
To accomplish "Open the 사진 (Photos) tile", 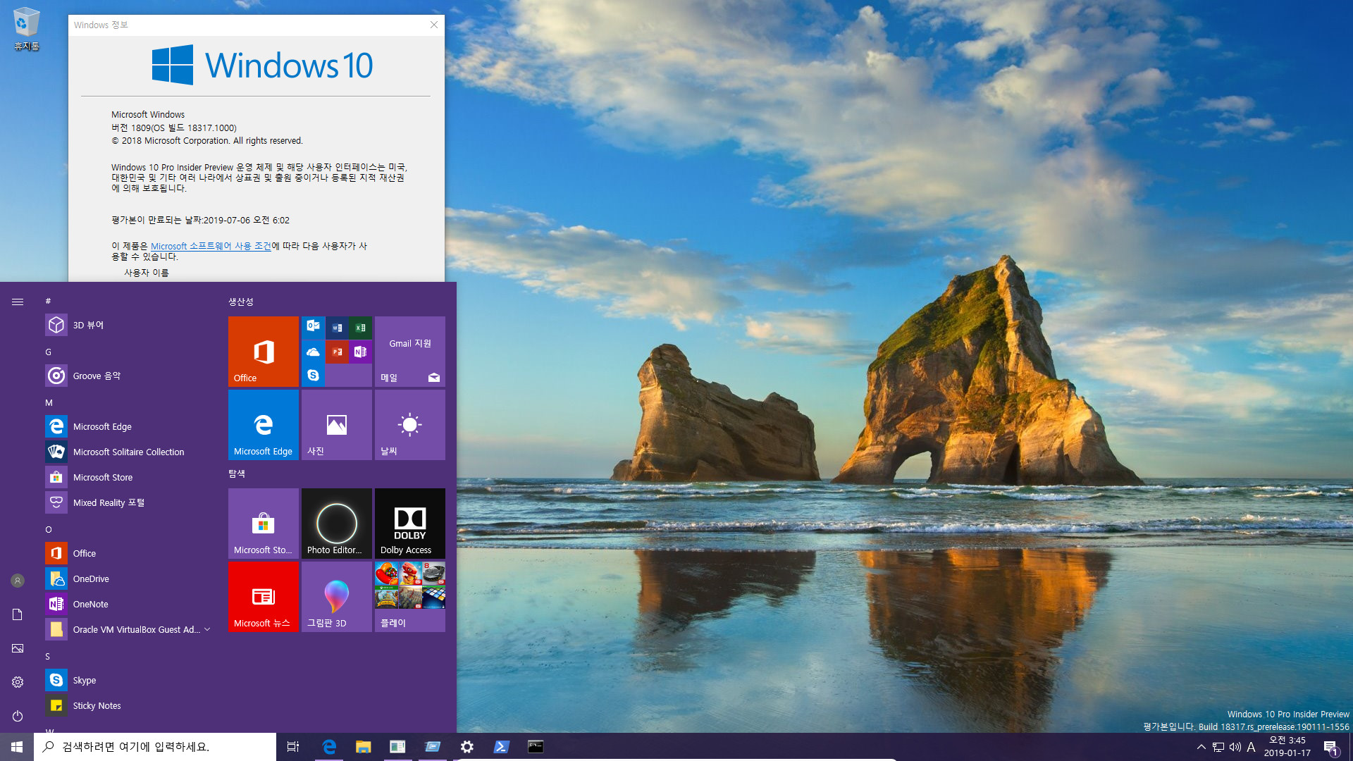I will click(x=337, y=425).
